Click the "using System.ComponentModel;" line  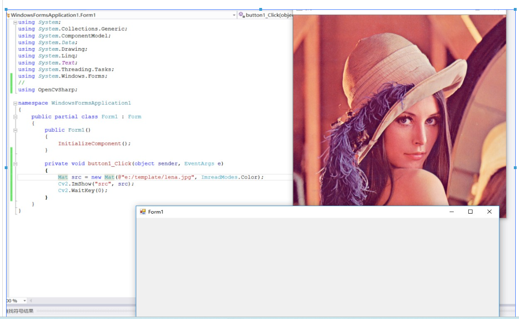[65, 36]
